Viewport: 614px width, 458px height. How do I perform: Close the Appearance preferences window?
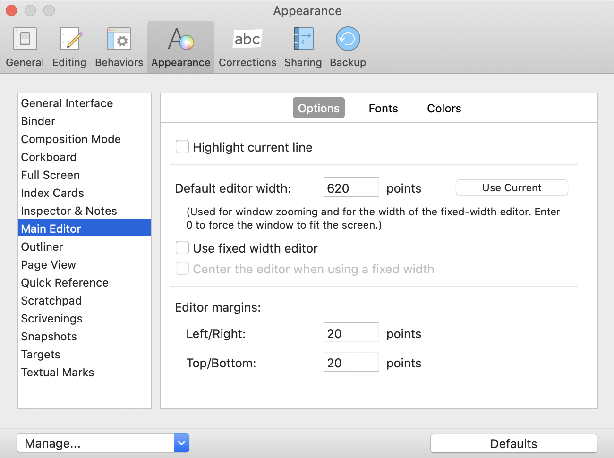coord(11,10)
